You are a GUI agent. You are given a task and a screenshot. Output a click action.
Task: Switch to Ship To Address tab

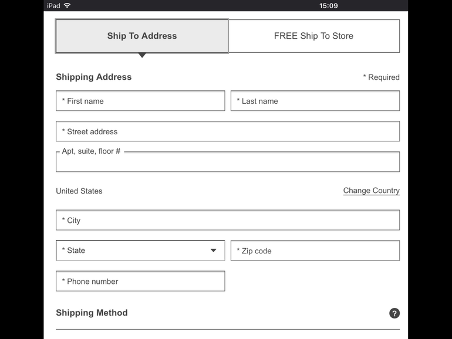pyautogui.click(x=142, y=36)
